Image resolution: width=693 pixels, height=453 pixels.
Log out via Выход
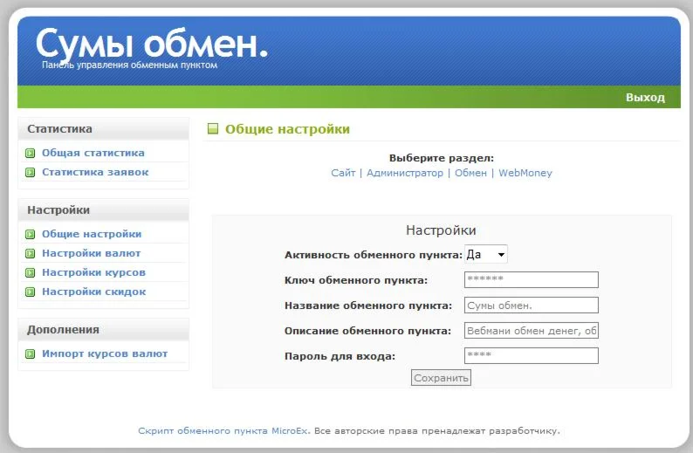645,98
